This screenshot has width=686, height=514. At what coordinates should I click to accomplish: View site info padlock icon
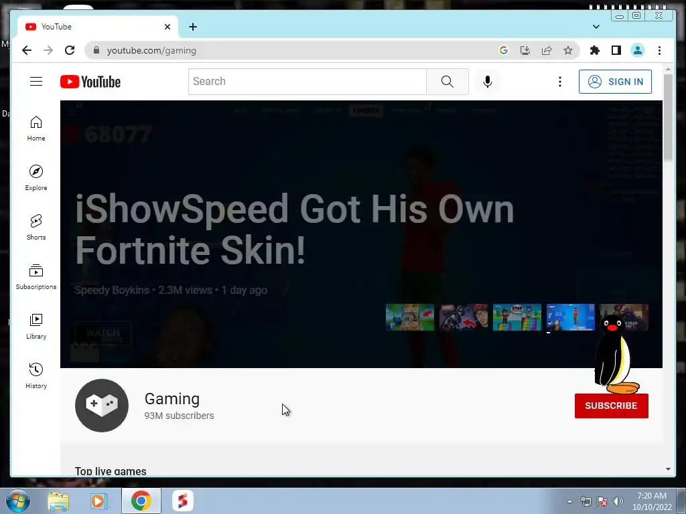coord(96,50)
